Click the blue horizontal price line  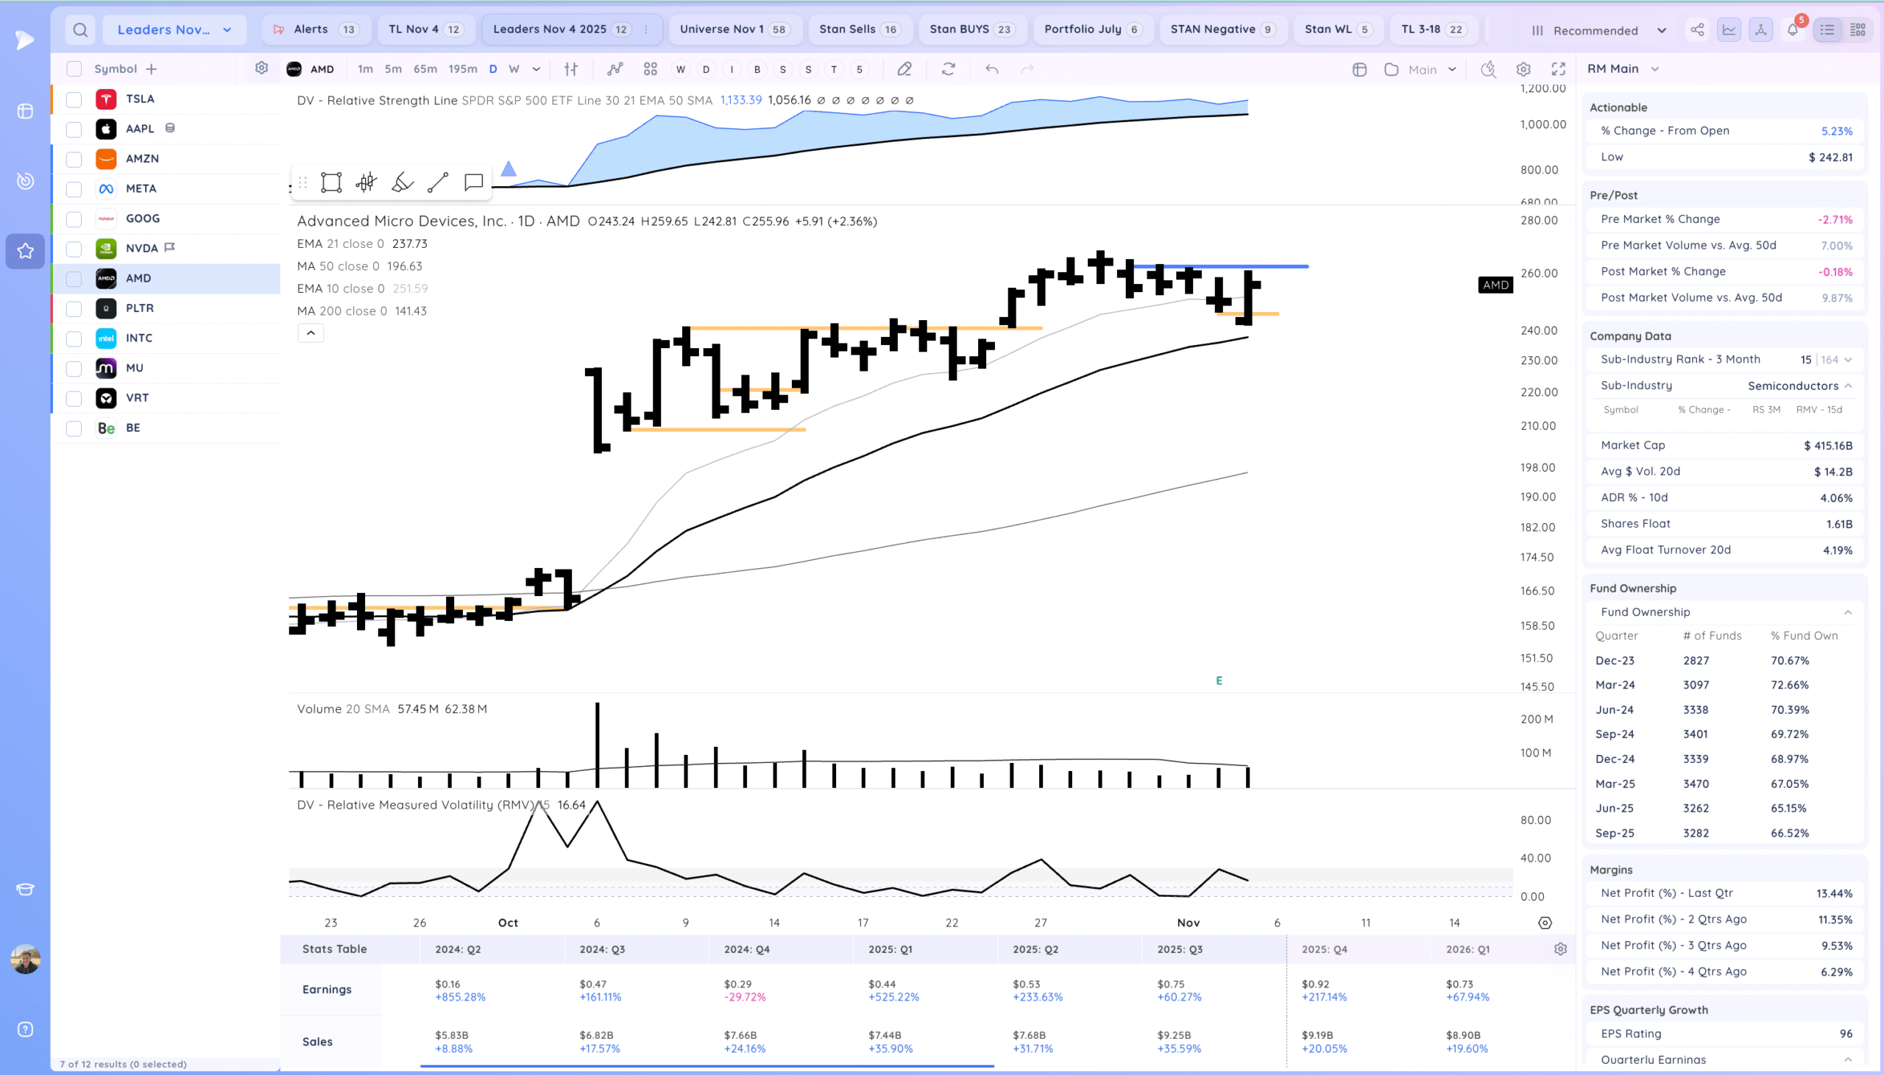pos(1284,266)
